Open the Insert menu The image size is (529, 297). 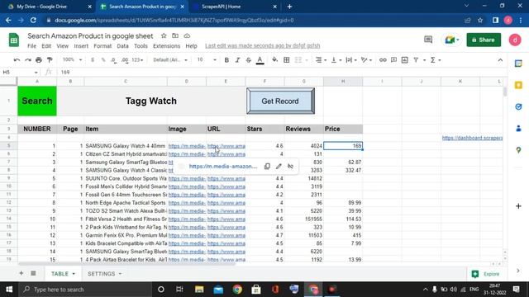tap(81, 46)
